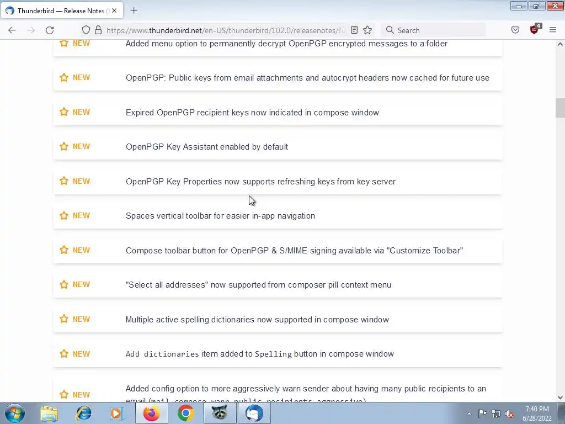Image resolution: width=565 pixels, height=424 pixels.
Task: Click the address bar URL field
Action: 225,30
